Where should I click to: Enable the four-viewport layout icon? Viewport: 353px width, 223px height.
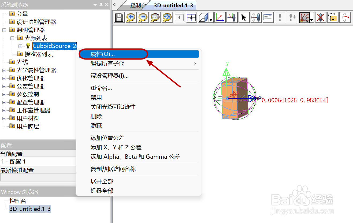coord(191,17)
